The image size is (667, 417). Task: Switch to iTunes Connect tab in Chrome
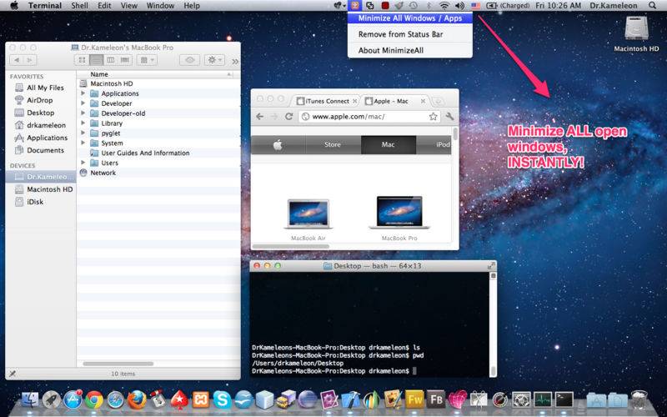(x=325, y=101)
